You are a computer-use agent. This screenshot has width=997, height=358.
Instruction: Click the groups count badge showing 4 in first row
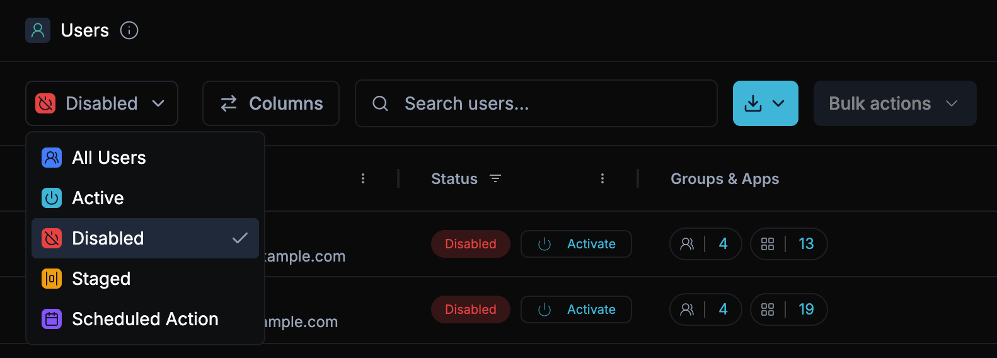pos(705,244)
